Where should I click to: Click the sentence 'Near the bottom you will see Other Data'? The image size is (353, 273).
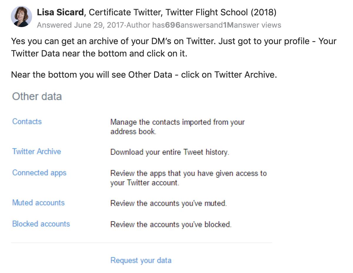pos(144,74)
